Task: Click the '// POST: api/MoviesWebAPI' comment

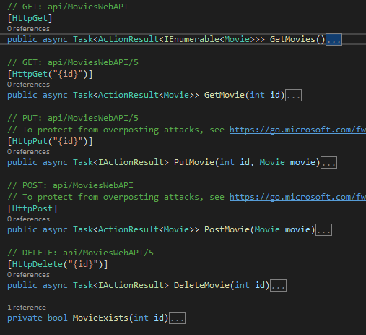Action: (70, 186)
